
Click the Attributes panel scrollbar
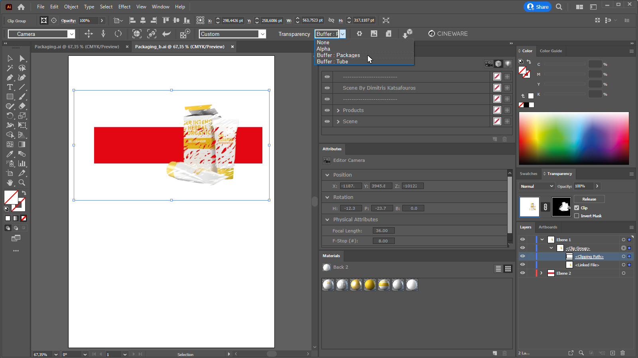(x=510, y=205)
